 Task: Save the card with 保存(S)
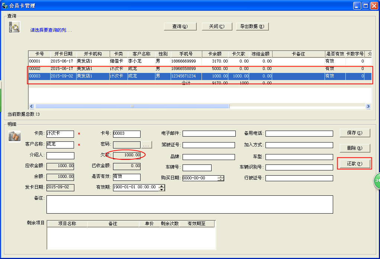coord(355,133)
